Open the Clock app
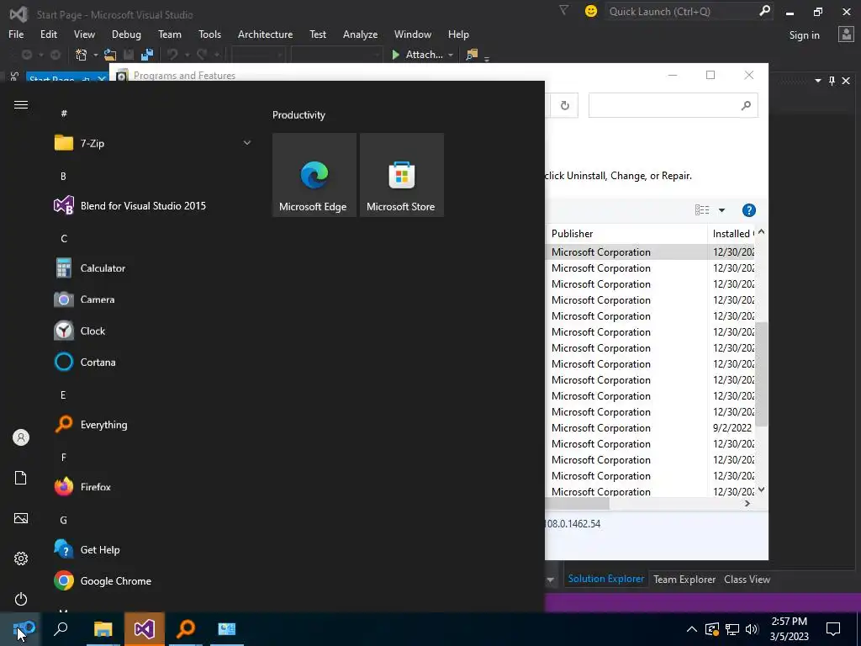This screenshot has height=646, width=861. (80, 331)
